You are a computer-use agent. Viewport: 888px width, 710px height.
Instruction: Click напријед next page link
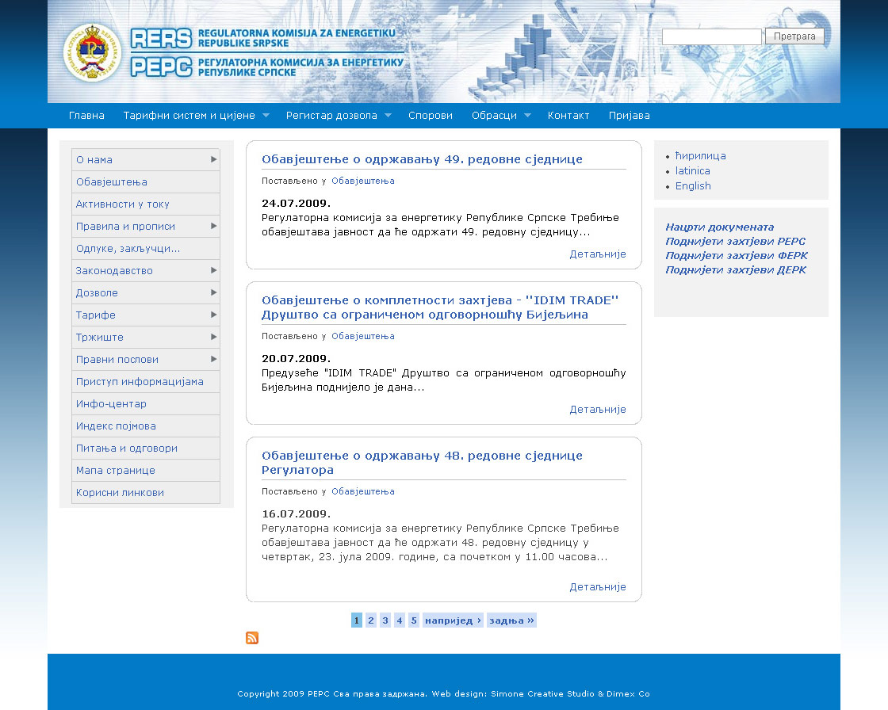point(453,620)
